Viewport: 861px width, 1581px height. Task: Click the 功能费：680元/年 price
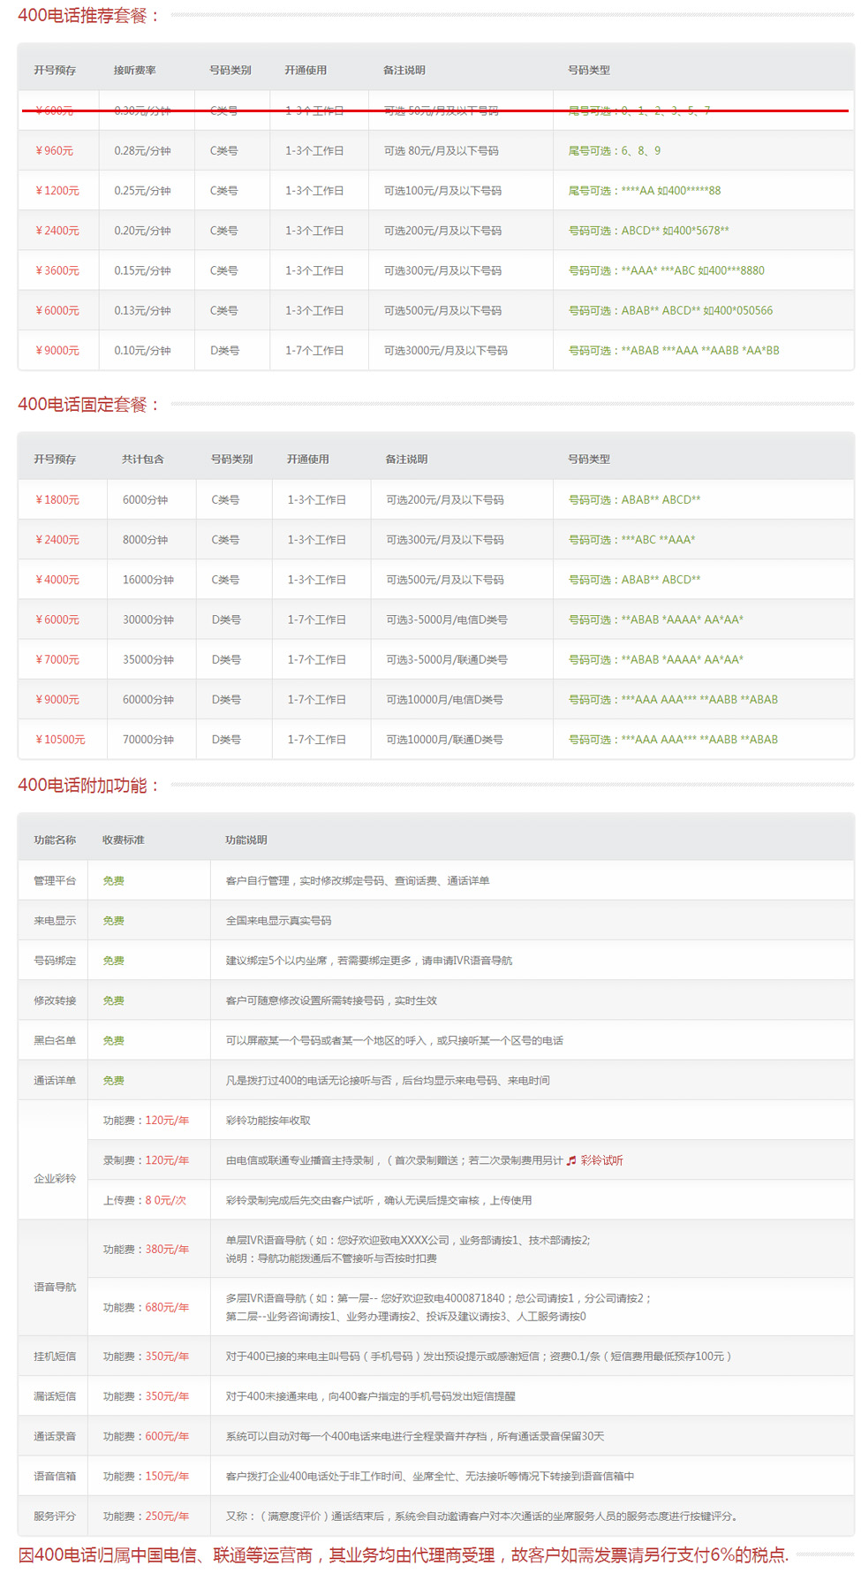(146, 1307)
